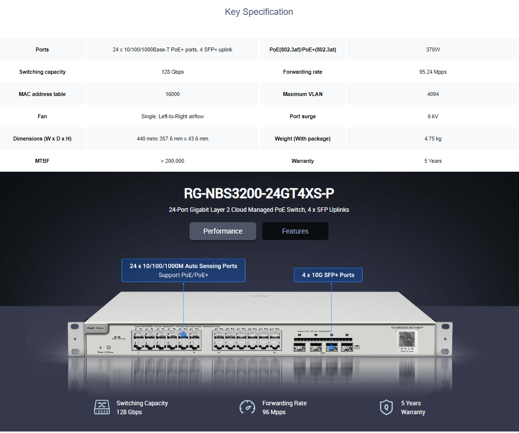Image resolution: width=519 pixels, height=433 pixels.
Task: Click the '440 mmx 357.6 mm x 43.6 mm' value
Action: (x=173, y=139)
